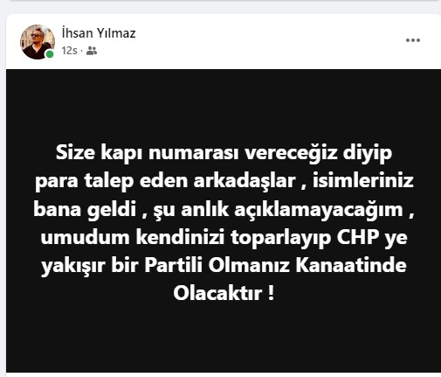Screen dimensions: 441x377
Task: Click the separator dot after '12s'
Action: [x=82, y=52]
